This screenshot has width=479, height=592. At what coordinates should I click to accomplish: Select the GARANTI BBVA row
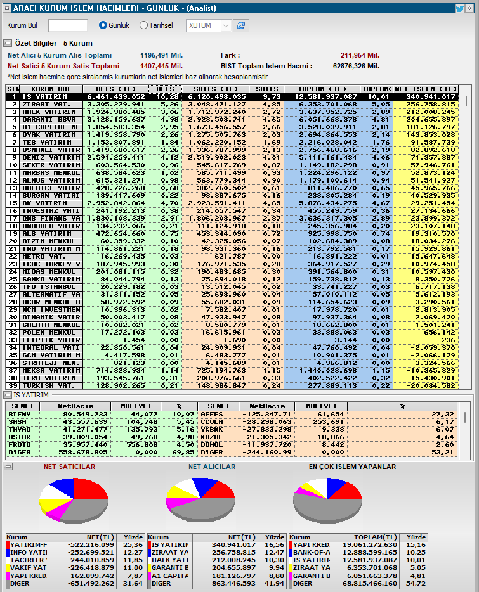coord(232,120)
